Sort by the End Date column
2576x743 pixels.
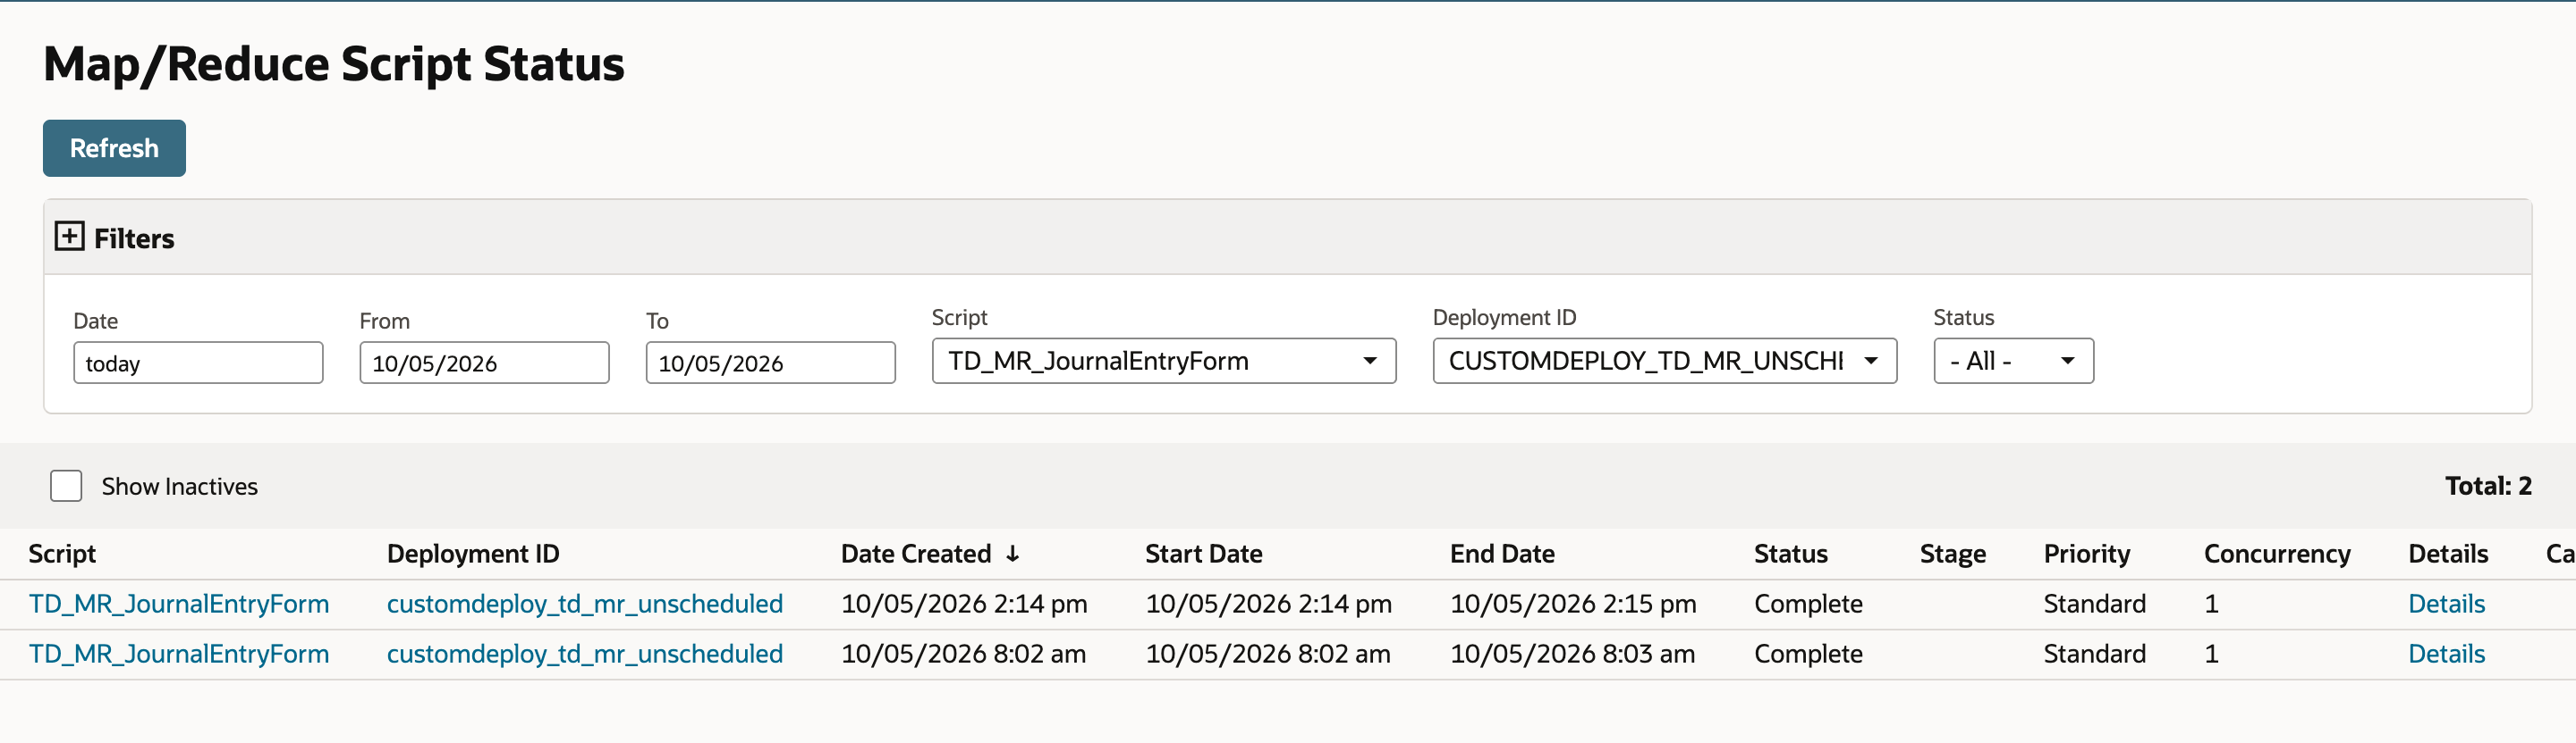[x=1502, y=555]
